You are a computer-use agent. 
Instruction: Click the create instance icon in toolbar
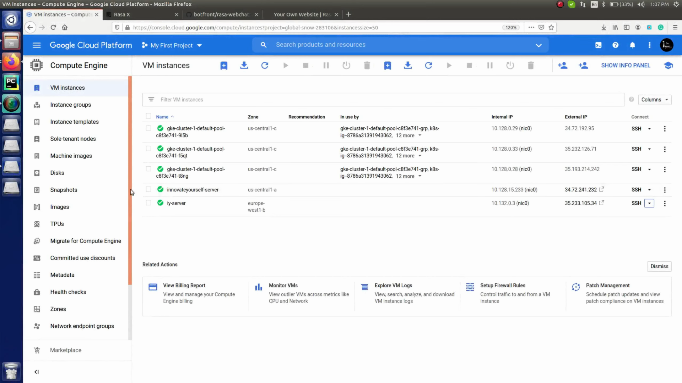click(x=224, y=65)
